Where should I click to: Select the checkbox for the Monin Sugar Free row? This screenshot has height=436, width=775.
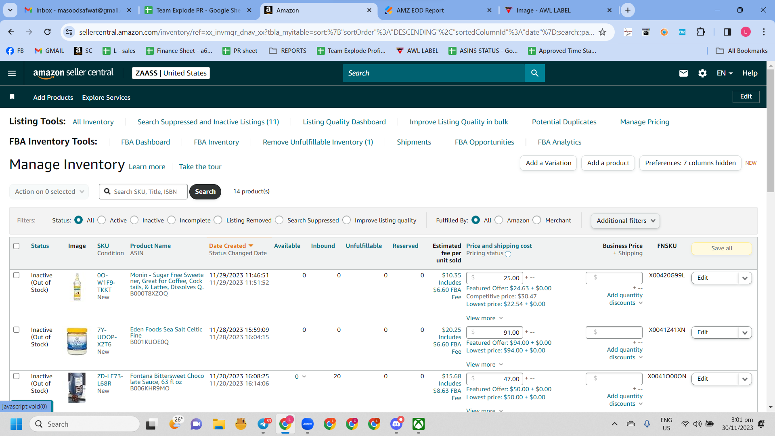point(17,275)
